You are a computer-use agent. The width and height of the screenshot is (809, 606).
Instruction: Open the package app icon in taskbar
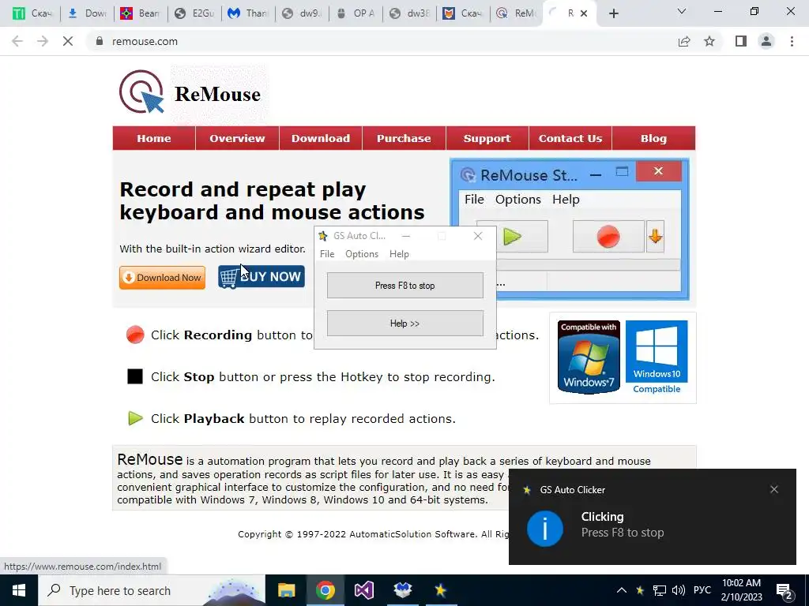coord(402,590)
